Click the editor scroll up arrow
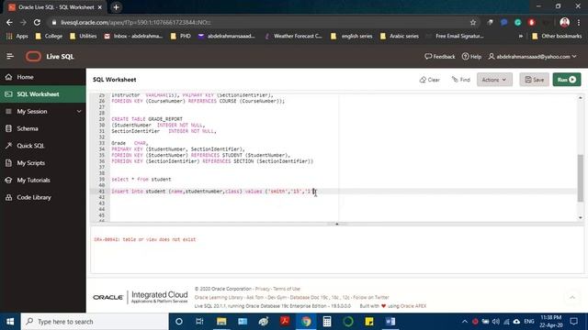 pyautogui.click(x=580, y=98)
